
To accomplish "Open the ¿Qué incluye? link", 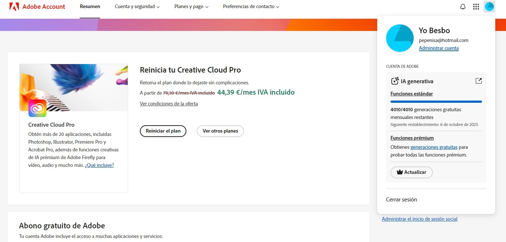I will (x=99, y=165).
